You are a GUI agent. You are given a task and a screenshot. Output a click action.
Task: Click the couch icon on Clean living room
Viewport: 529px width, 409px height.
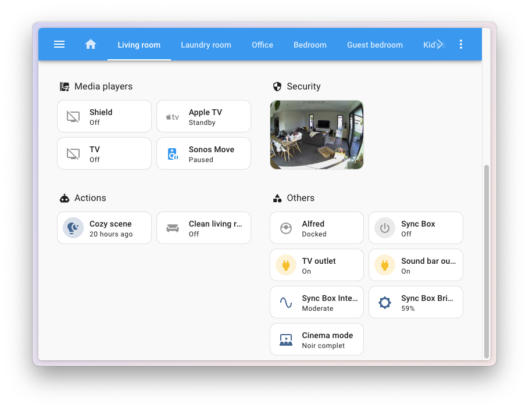171,228
